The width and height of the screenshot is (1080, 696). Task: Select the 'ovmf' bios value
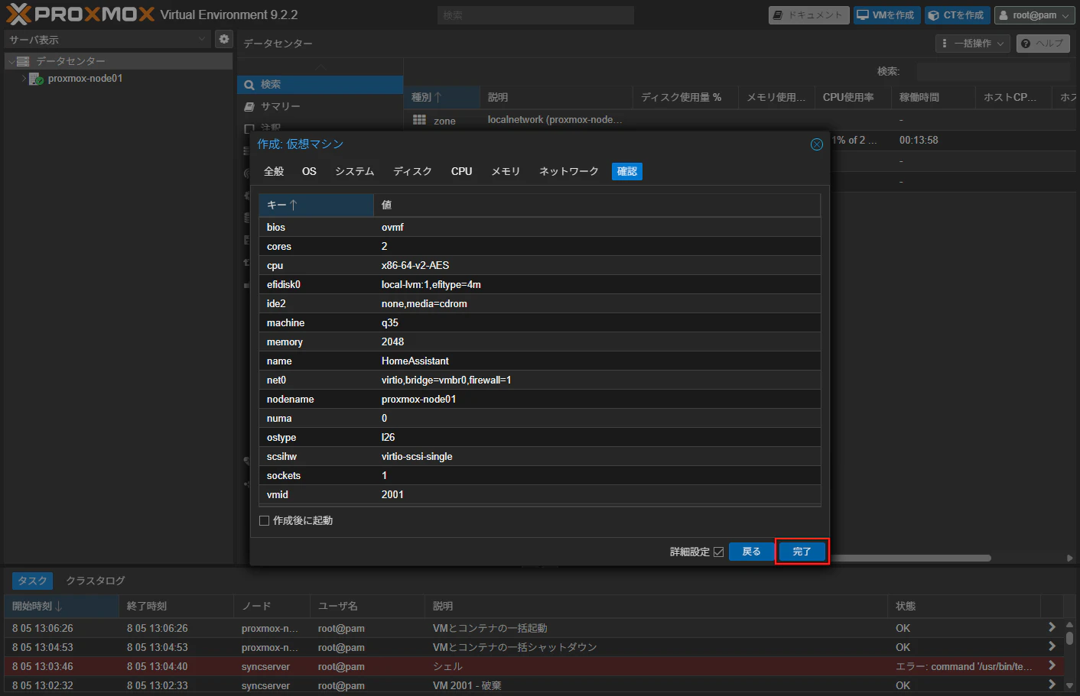pyautogui.click(x=392, y=227)
